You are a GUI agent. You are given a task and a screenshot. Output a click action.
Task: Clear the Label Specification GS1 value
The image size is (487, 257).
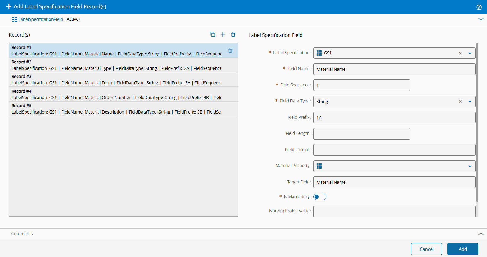tap(460, 53)
